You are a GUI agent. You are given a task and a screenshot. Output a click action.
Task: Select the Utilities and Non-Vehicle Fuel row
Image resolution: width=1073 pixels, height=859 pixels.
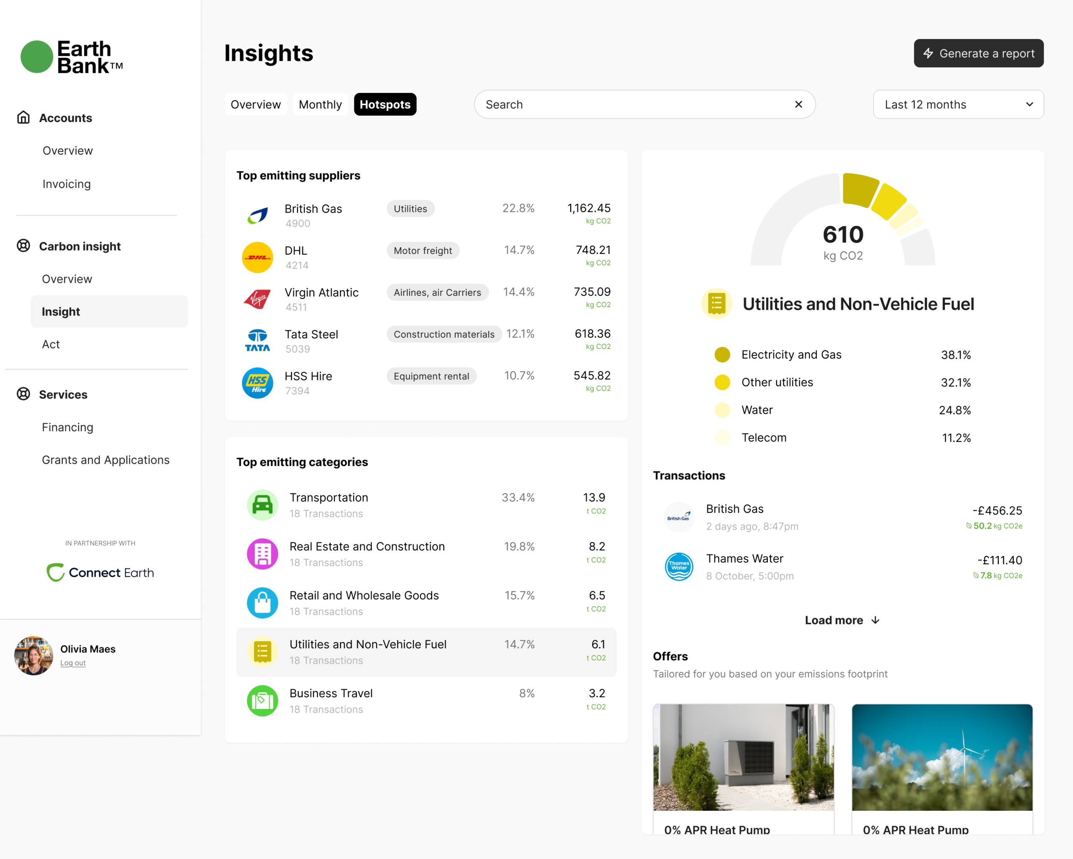pos(426,652)
